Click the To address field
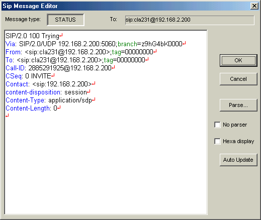261x220 pixels. click(190, 20)
